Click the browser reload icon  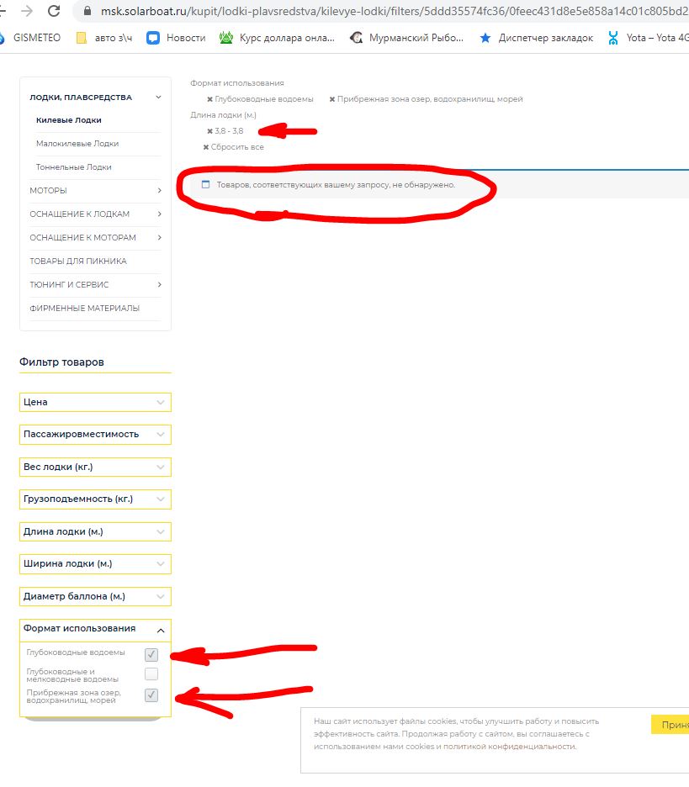click(x=54, y=11)
